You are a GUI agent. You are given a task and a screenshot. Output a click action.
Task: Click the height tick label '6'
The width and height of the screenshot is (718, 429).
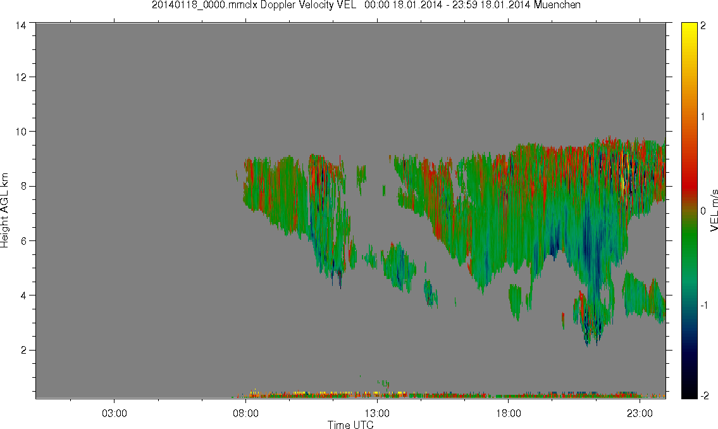pyautogui.click(x=23, y=241)
